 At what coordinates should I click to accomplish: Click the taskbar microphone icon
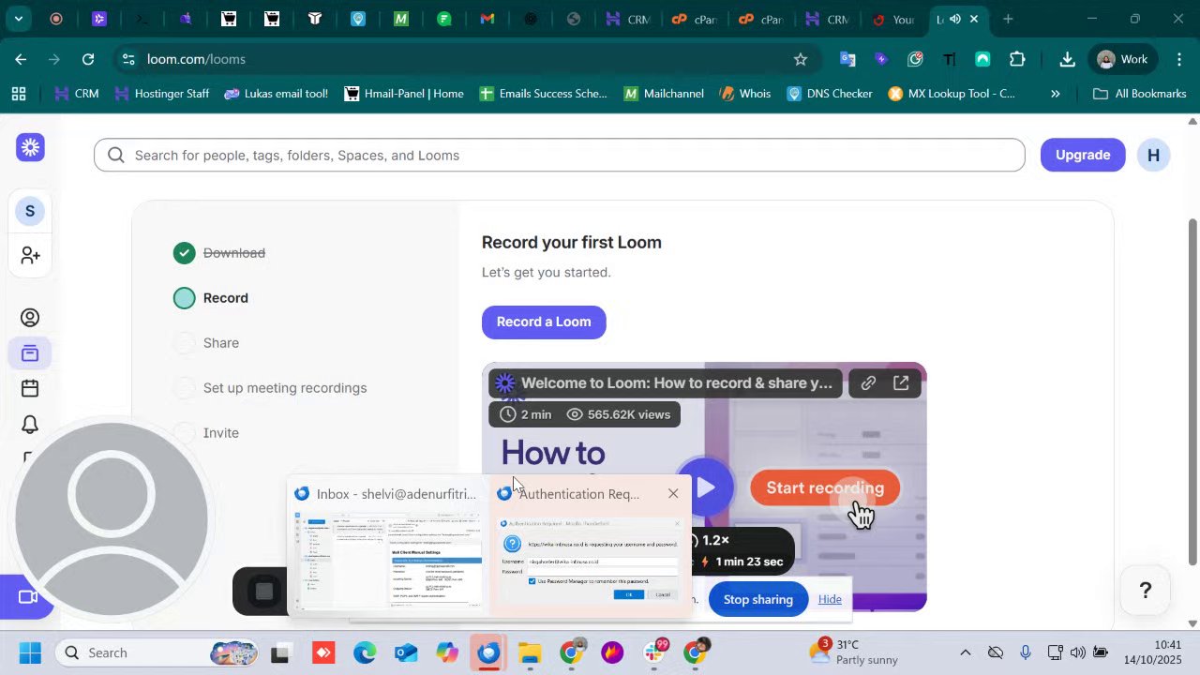pyautogui.click(x=1026, y=652)
